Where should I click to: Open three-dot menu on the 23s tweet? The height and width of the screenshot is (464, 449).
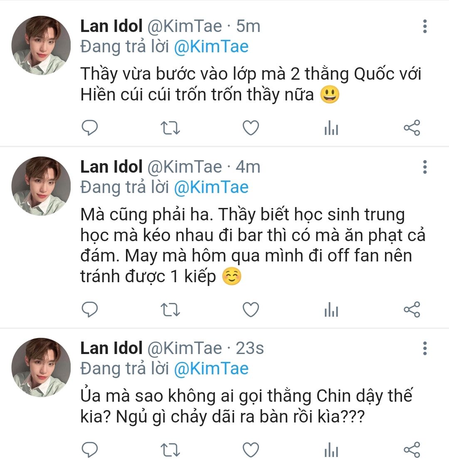[424, 348]
